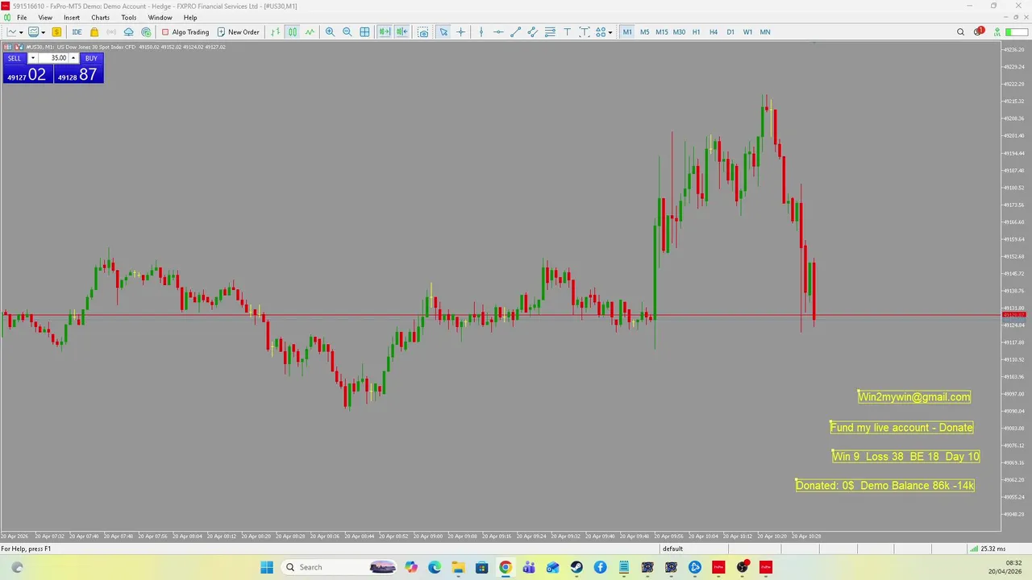Open the MetaEditor IDE
The height and width of the screenshot is (580, 1032).
pyautogui.click(x=77, y=32)
